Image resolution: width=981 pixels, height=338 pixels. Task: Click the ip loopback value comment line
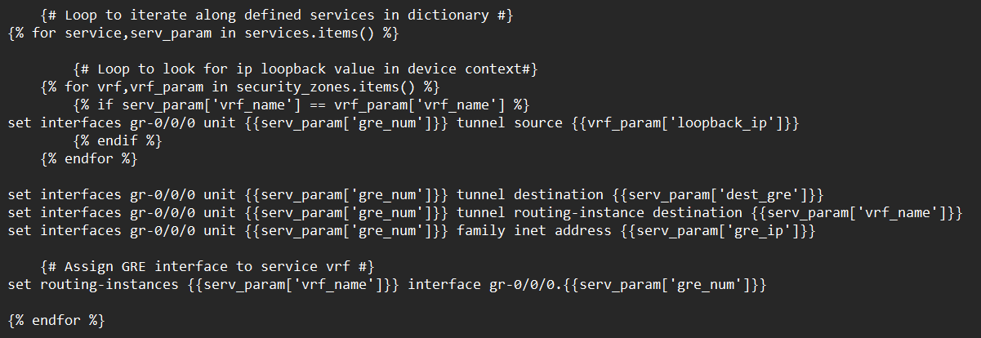point(304,69)
